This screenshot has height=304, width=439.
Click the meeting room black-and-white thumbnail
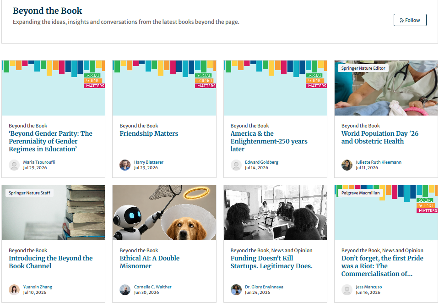[x=275, y=213]
